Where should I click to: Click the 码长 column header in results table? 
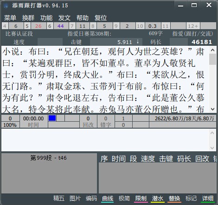tap(184, 159)
